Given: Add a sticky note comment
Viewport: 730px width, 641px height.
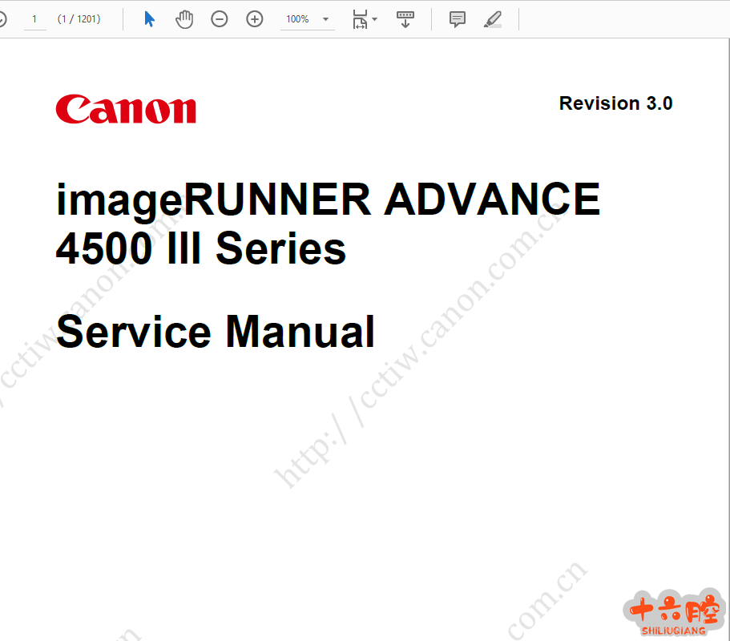Looking at the screenshot, I should [458, 19].
